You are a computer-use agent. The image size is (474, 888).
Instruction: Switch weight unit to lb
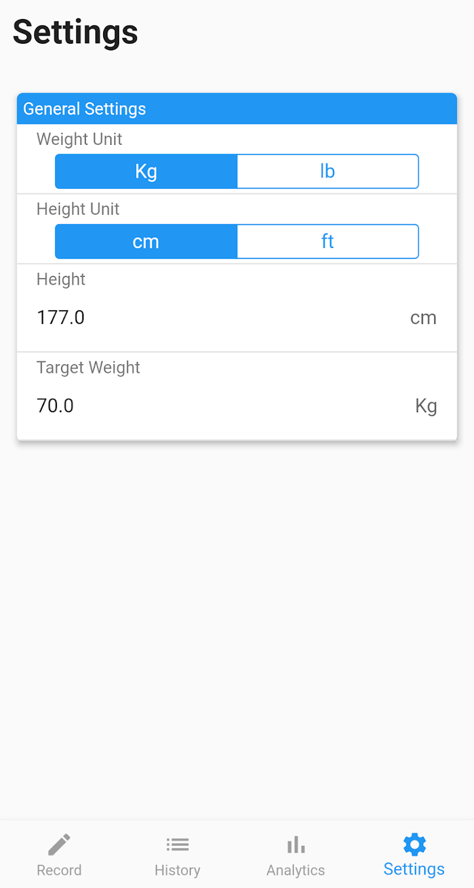coord(328,171)
